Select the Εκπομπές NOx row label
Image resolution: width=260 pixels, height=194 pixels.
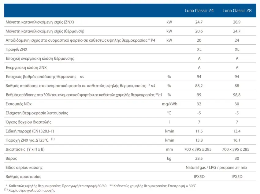tap(19, 104)
